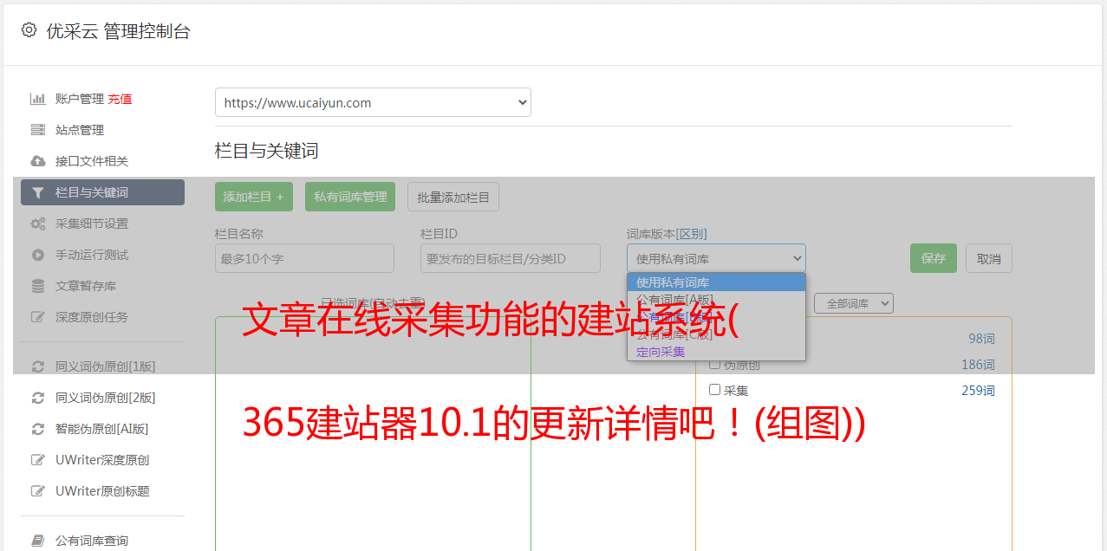The height and width of the screenshot is (551, 1107).
Task: Select the 定向采集 option
Action: [716, 352]
